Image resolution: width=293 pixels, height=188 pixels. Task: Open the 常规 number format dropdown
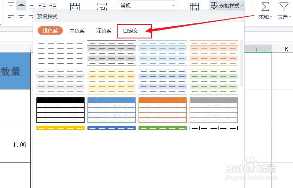pyautogui.click(x=147, y=5)
